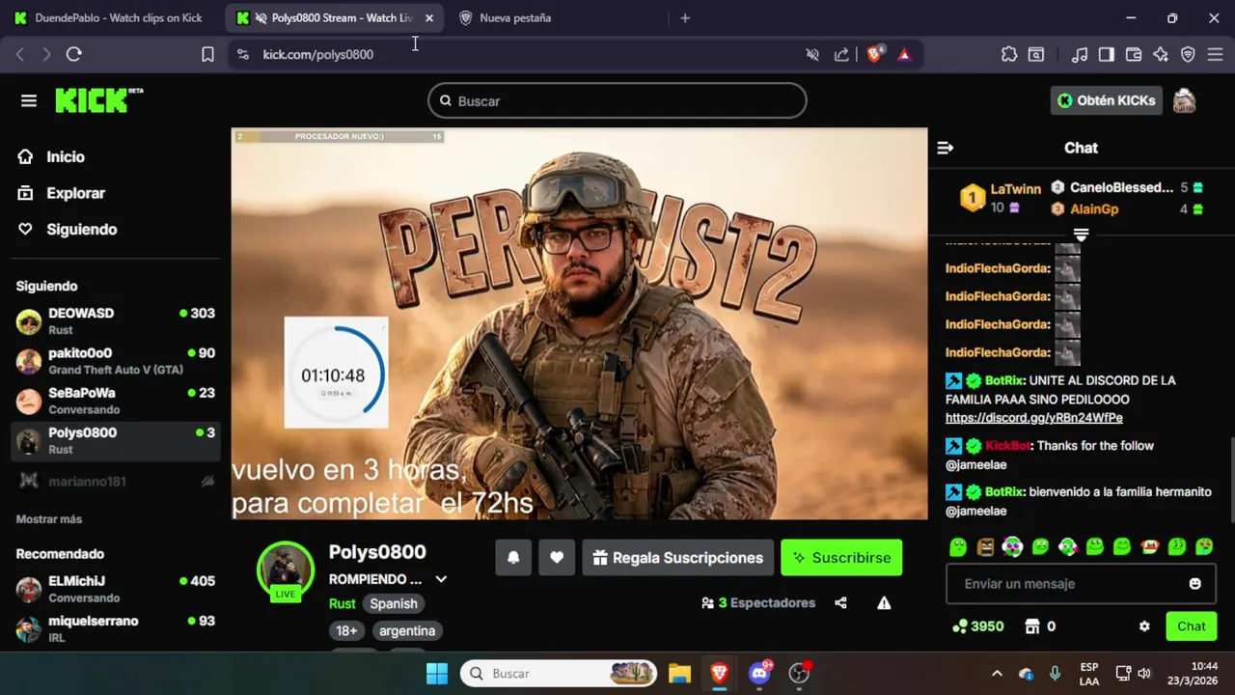Viewport: 1235px width, 695px height.
Task: Open Windows Start menu
Action: [x=437, y=673]
